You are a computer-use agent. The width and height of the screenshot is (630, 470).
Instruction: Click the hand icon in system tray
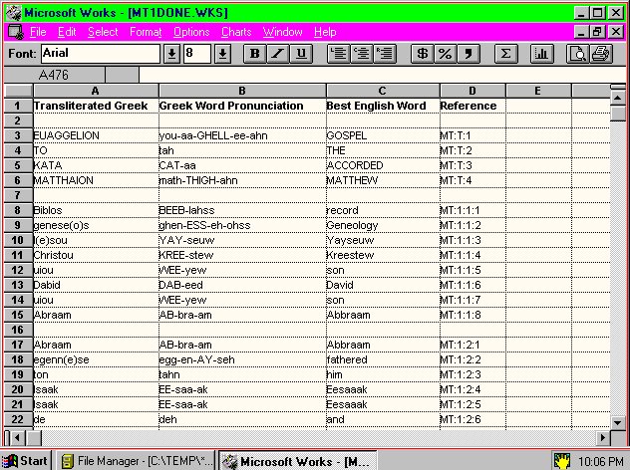562,461
